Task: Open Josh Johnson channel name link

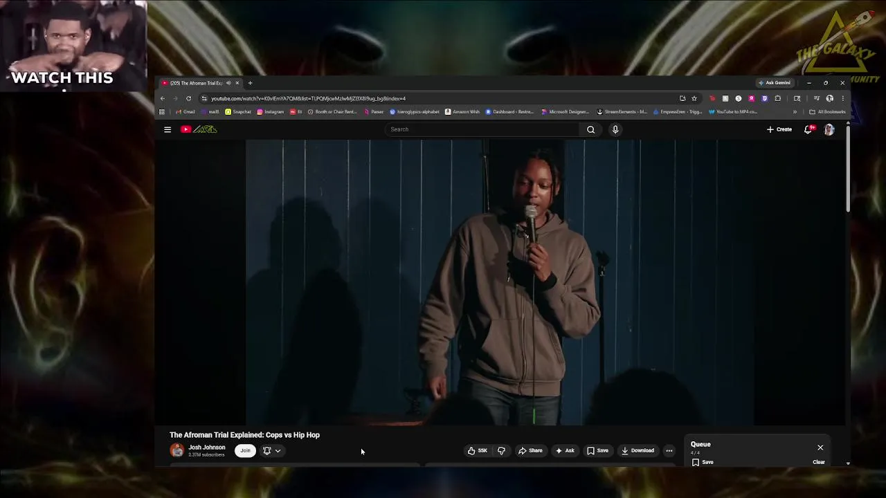Action: (206, 448)
